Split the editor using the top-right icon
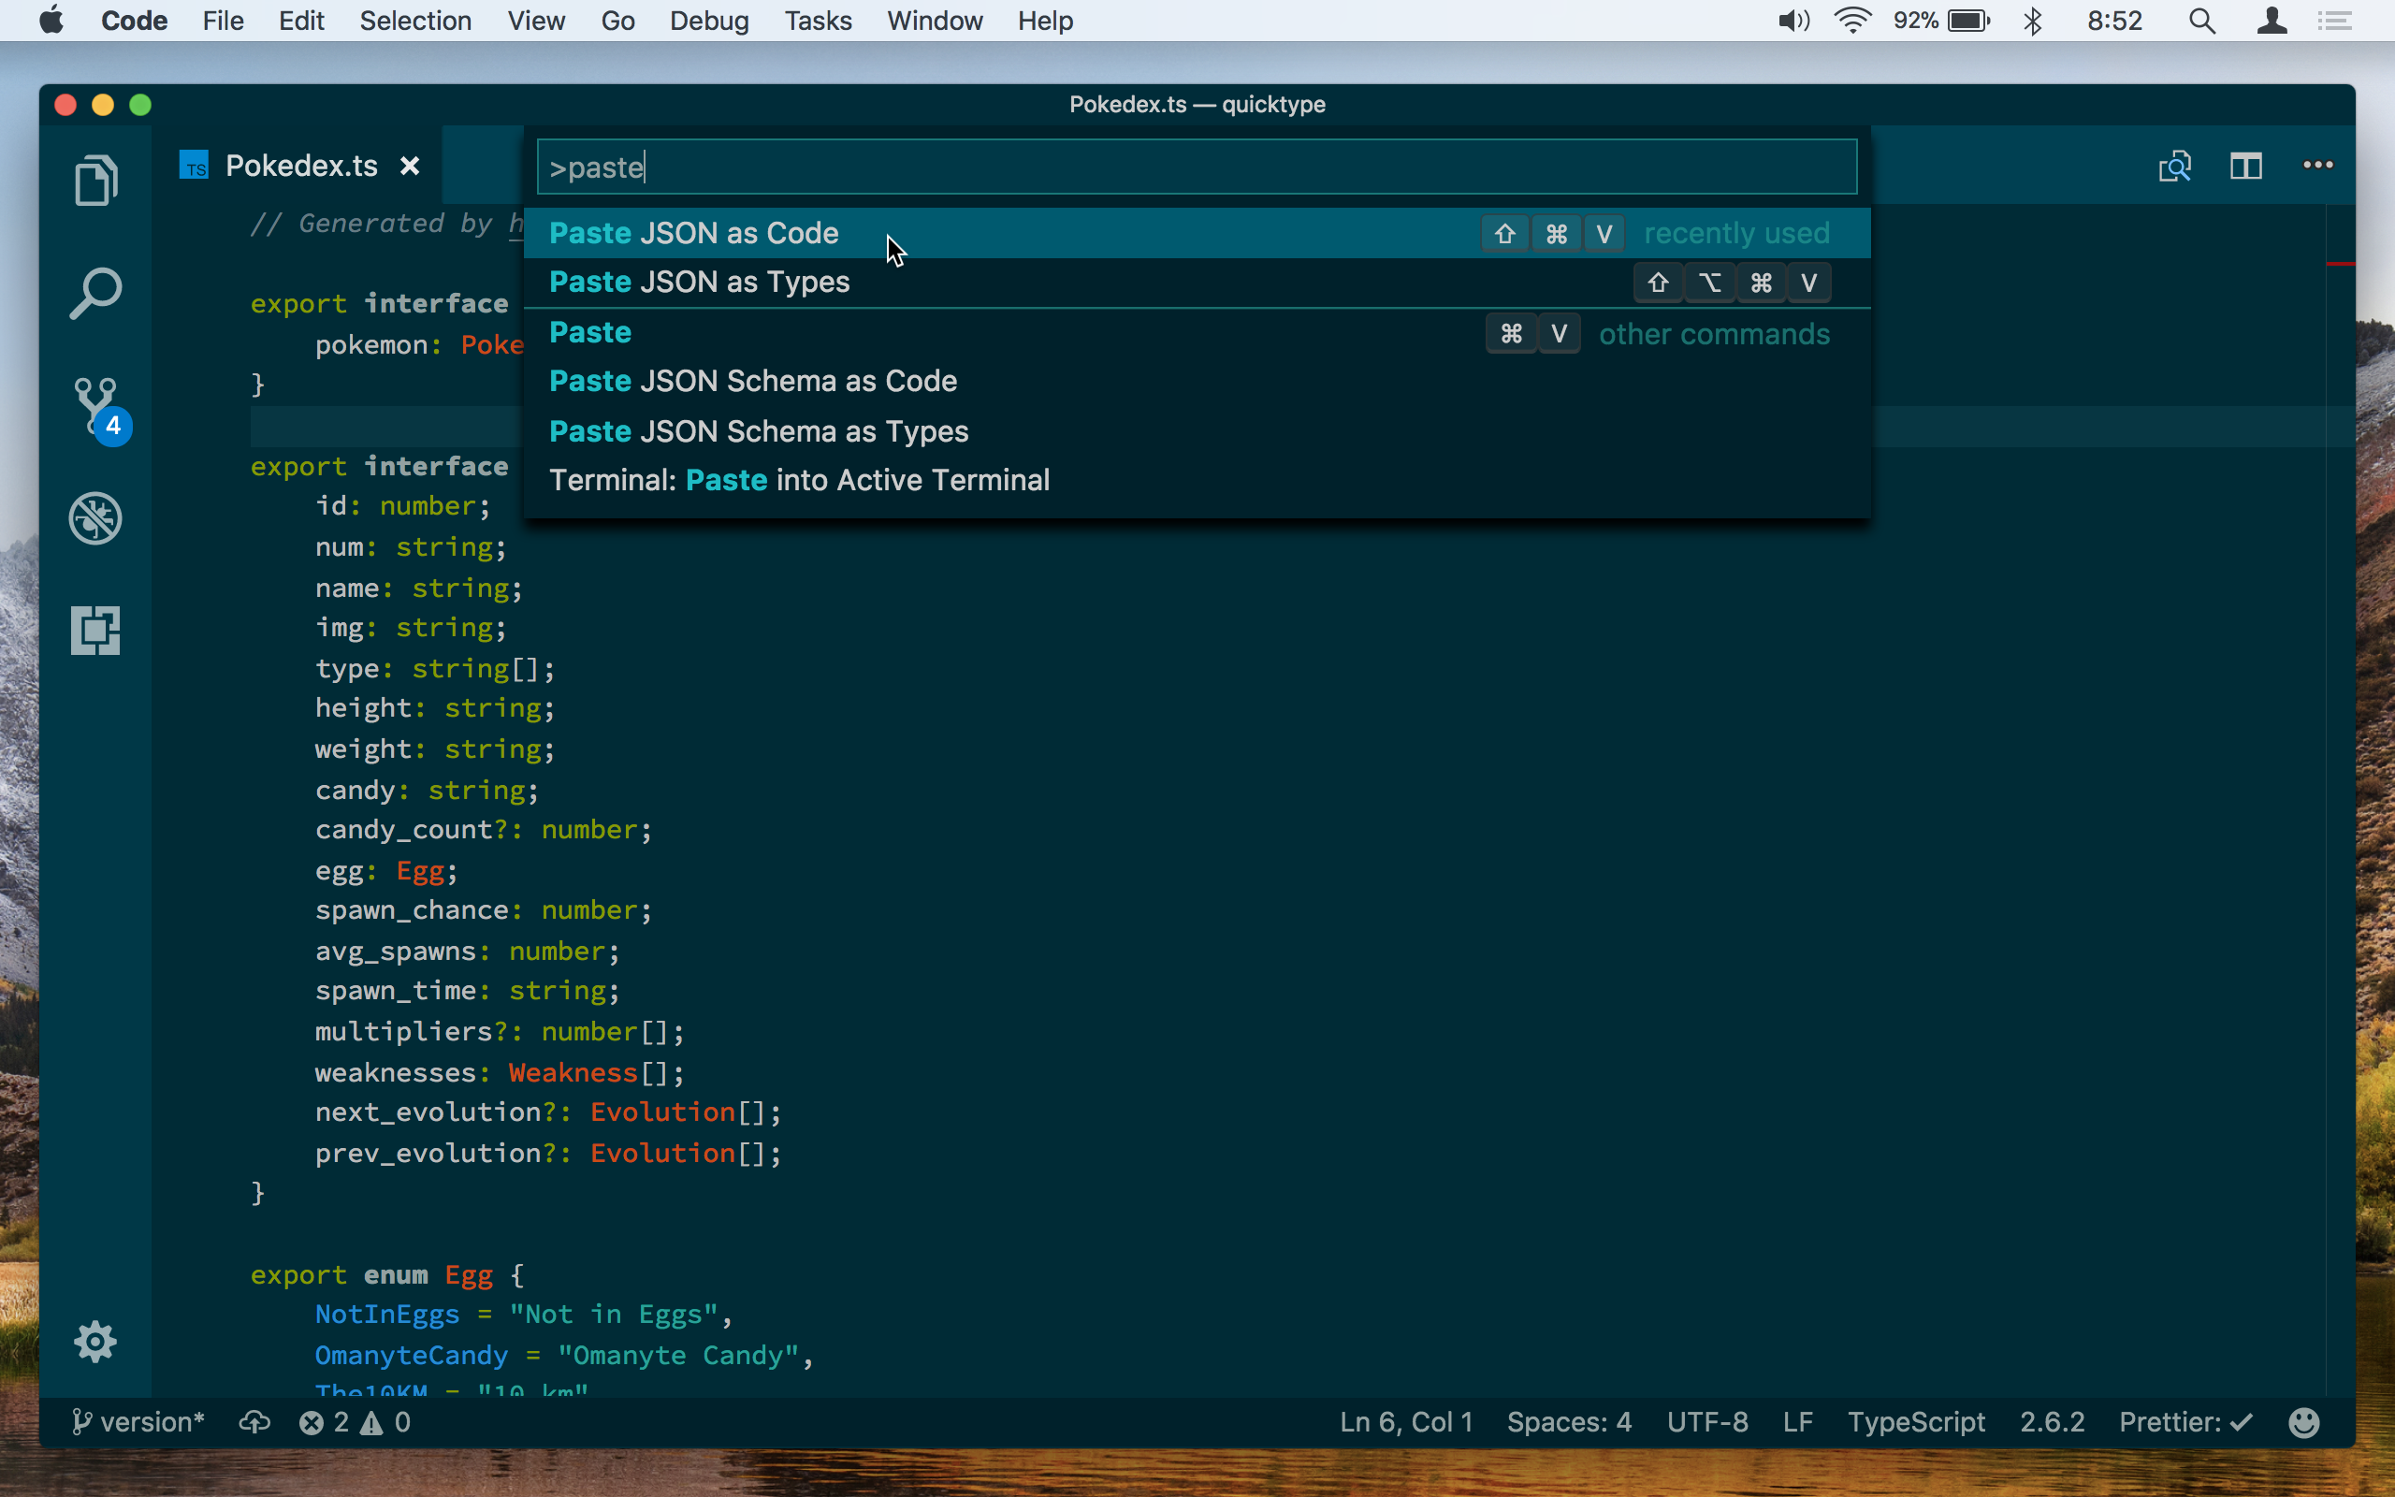This screenshot has height=1497, width=2395. (2246, 166)
